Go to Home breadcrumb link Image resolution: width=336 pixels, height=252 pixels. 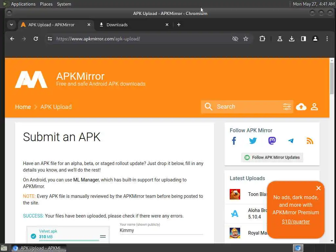(23, 107)
